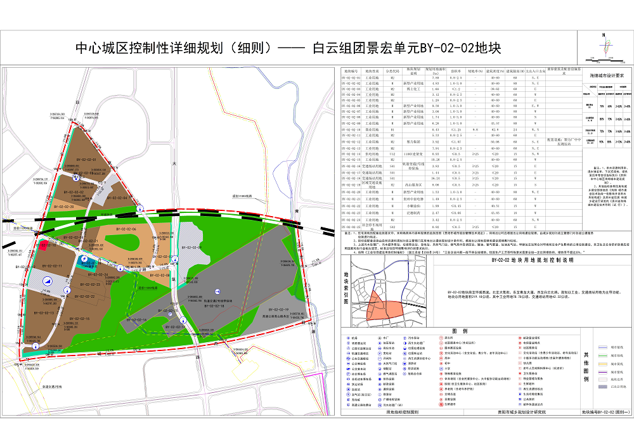Click the 地块编号BY-02-02(图则一) footer label
The width and height of the screenshot is (634, 448).
click(x=605, y=412)
